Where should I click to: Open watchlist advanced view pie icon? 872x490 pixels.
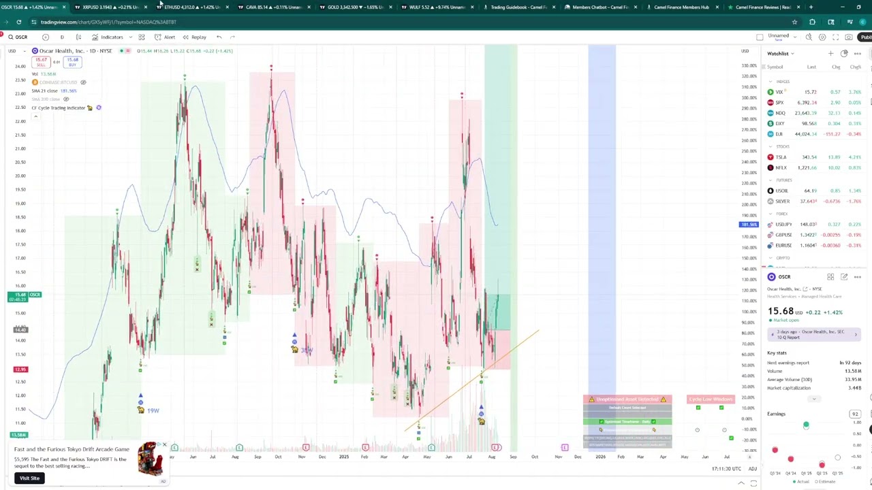pos(844,53)
